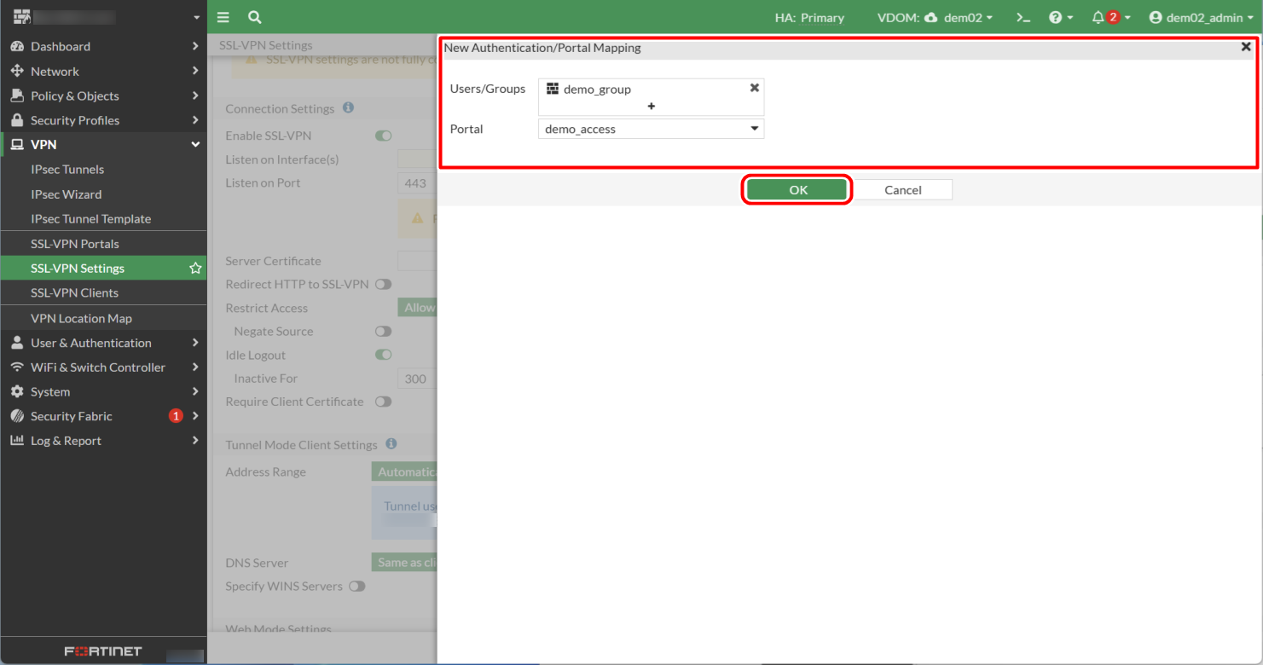Image resolution: width=1263 pixels, height=665 pixels.
Task: Close the New Authentication/Portal Mapping dialog
Action: [1246, 48]
